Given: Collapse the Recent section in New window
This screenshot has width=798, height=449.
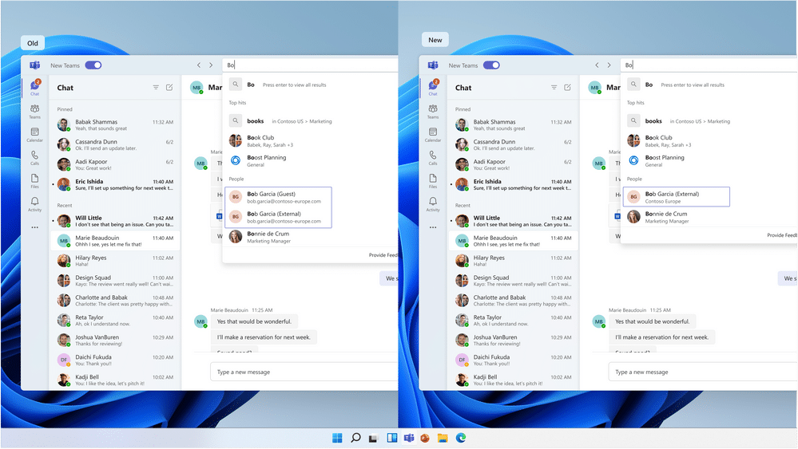Looking at the screenshot, I should 463,206.
